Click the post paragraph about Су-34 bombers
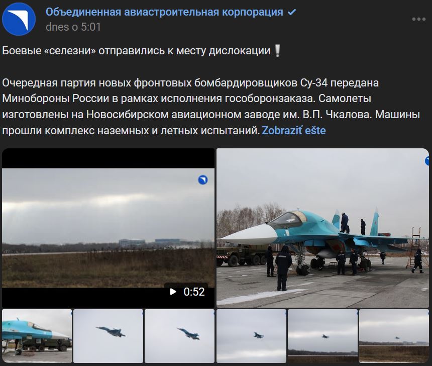 [211, 107]
